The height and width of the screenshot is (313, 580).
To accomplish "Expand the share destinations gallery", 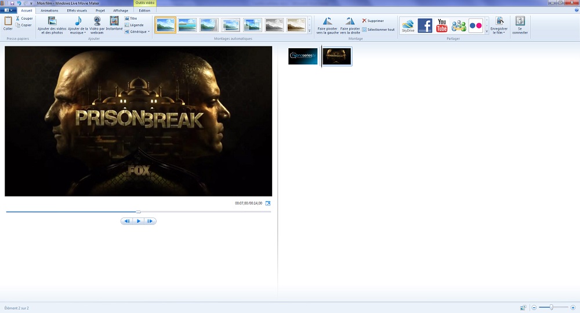I will pyautogui.click(x=487, y=31).
